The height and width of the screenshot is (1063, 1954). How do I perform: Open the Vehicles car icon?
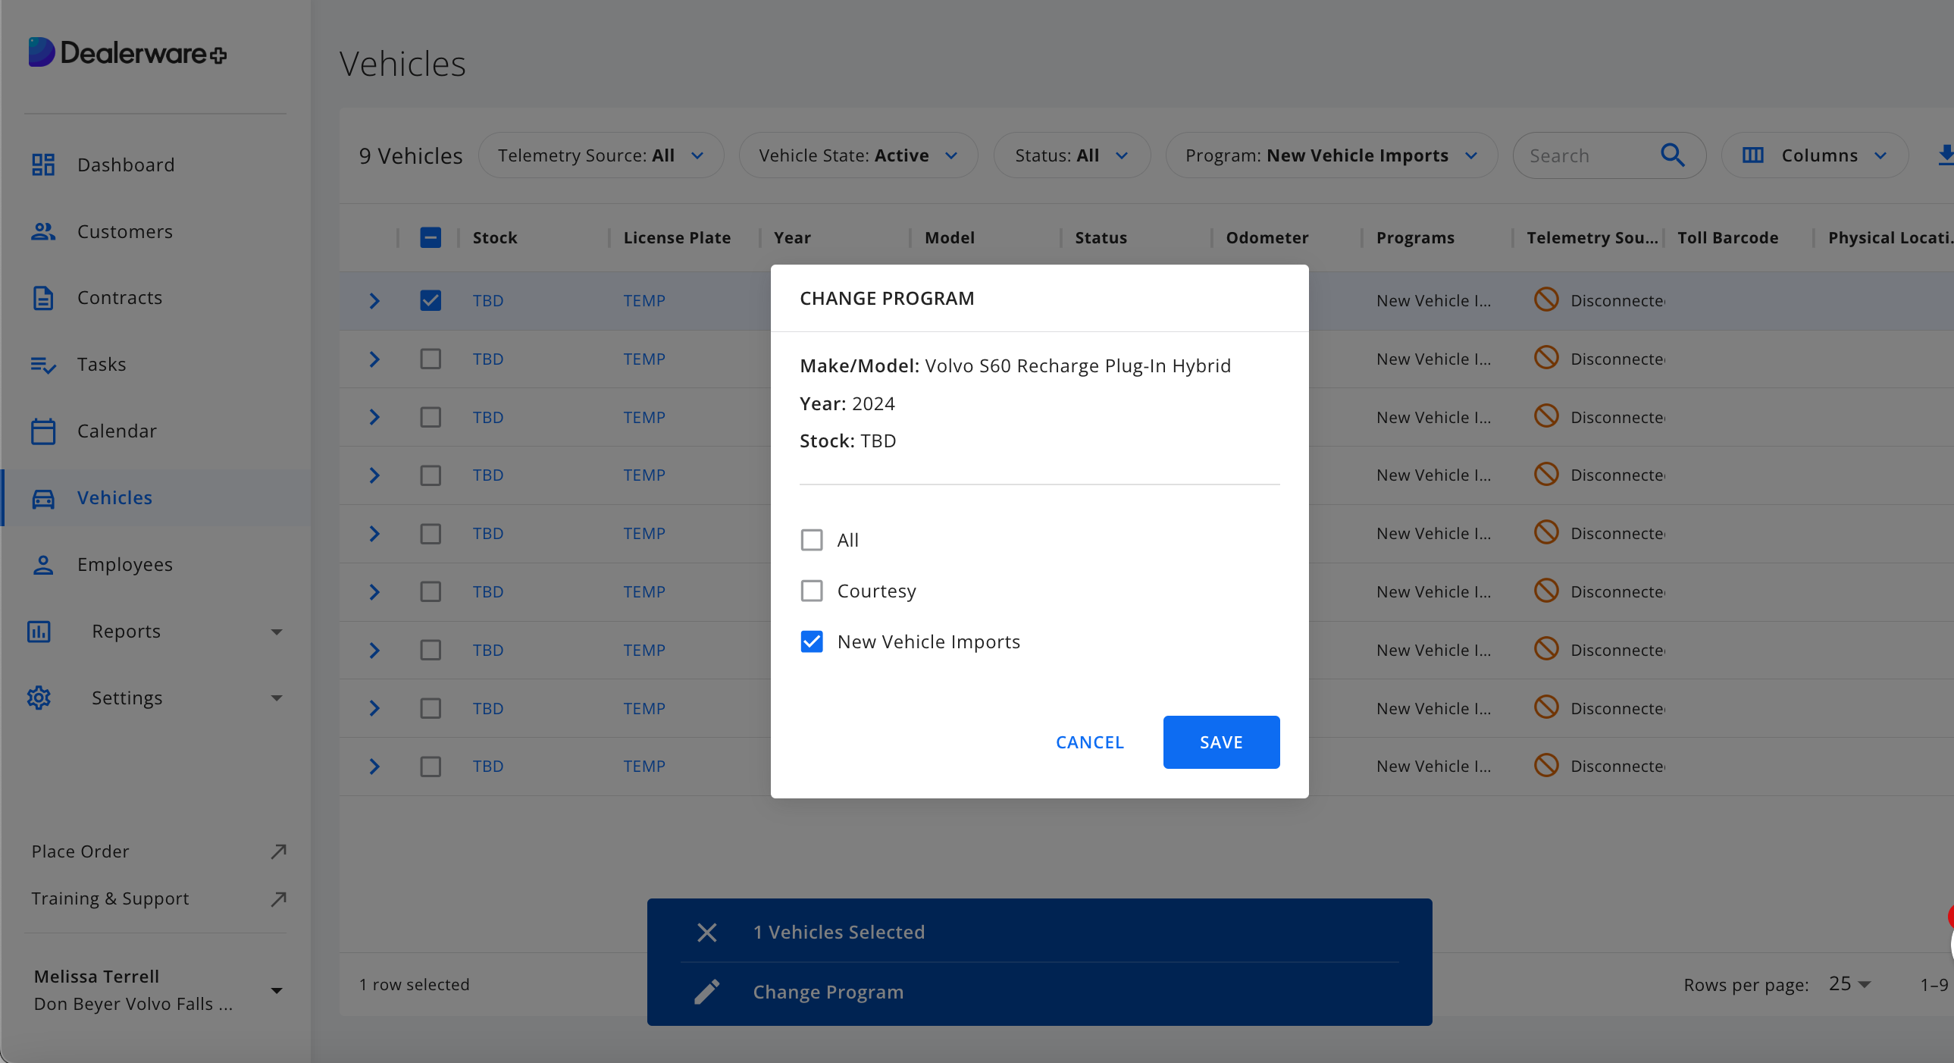click(x=43, y=497)
